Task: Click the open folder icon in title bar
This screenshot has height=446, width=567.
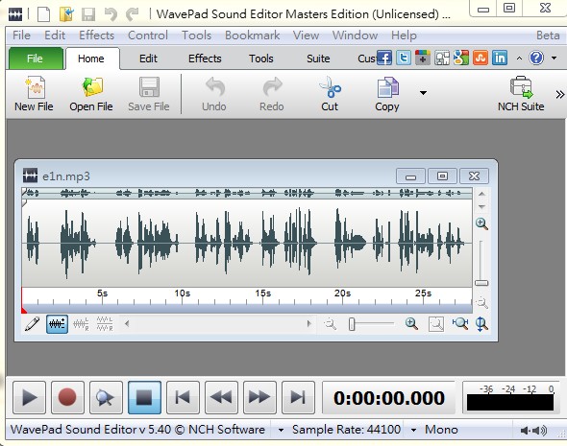Action: [x=66, y=14]
